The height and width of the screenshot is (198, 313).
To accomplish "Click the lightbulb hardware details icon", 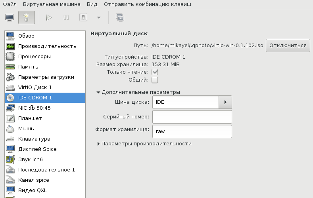I will [26, 17].
